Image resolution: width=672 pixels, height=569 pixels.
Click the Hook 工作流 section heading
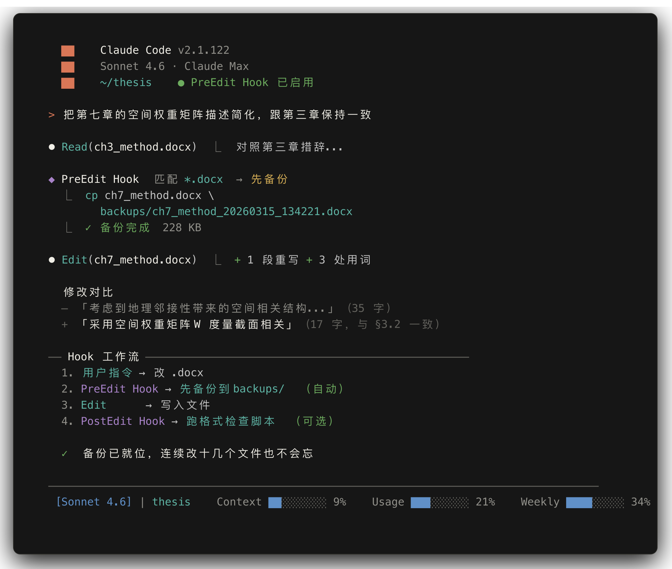click(x=103, y=357)
